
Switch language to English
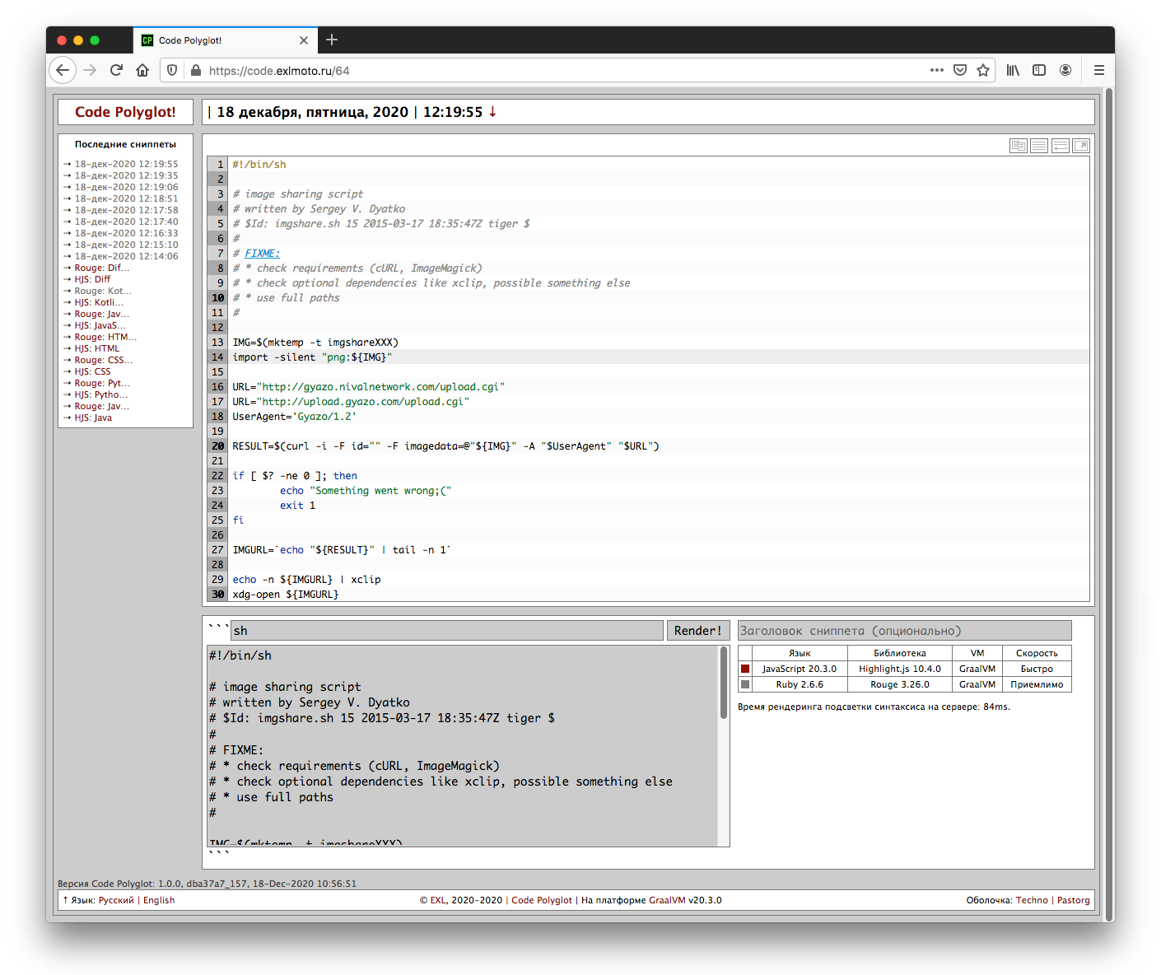159,900
